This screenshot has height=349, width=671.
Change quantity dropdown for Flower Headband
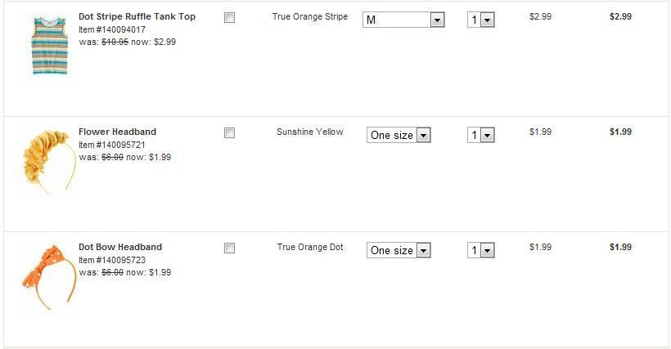(x=481, y=135)
